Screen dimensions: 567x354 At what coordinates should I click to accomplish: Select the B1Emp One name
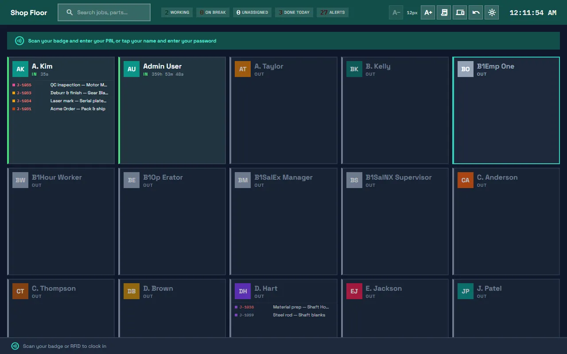point(496,66)
